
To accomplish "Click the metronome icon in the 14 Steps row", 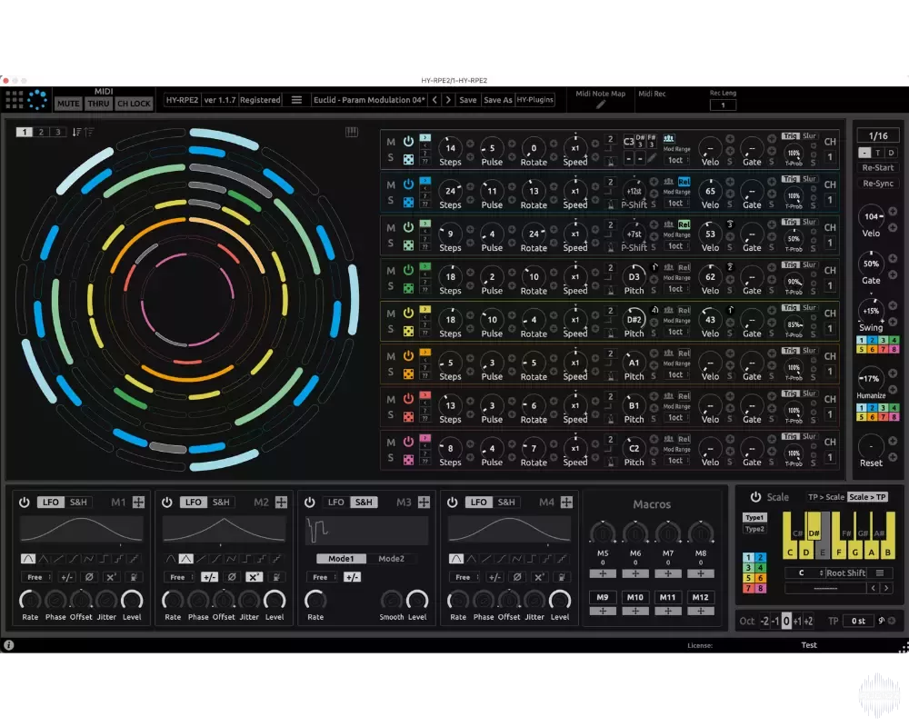I will pyautogui.click(x=611, y=163).
